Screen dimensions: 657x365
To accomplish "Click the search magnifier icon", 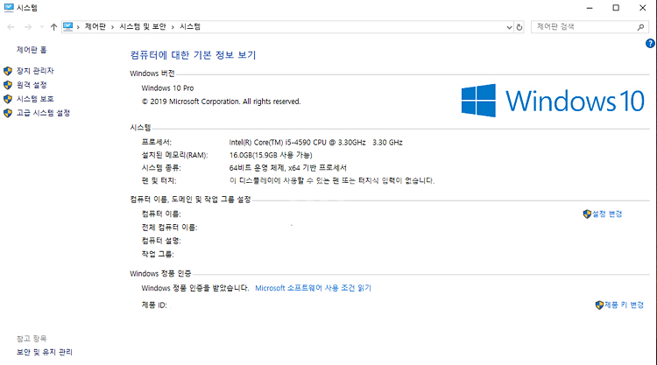I will [x=640, y=27].
